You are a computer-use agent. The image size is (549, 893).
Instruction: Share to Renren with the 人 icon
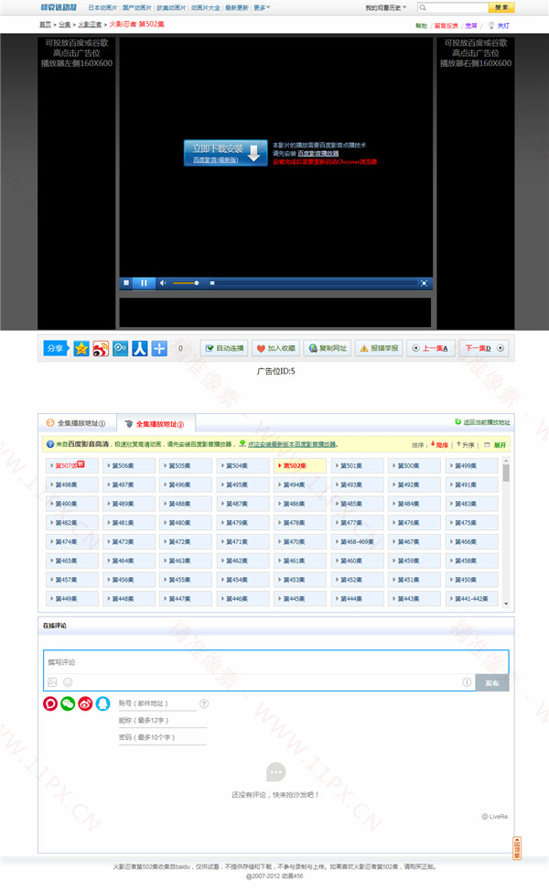coord(140,348)
